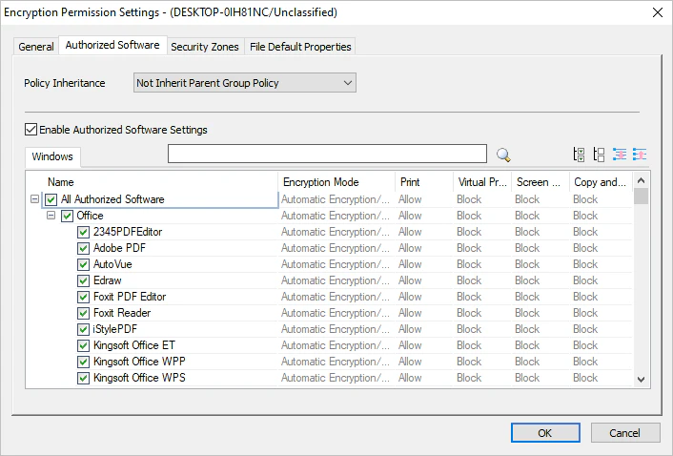Select the Edraw row name

(108, 280)
